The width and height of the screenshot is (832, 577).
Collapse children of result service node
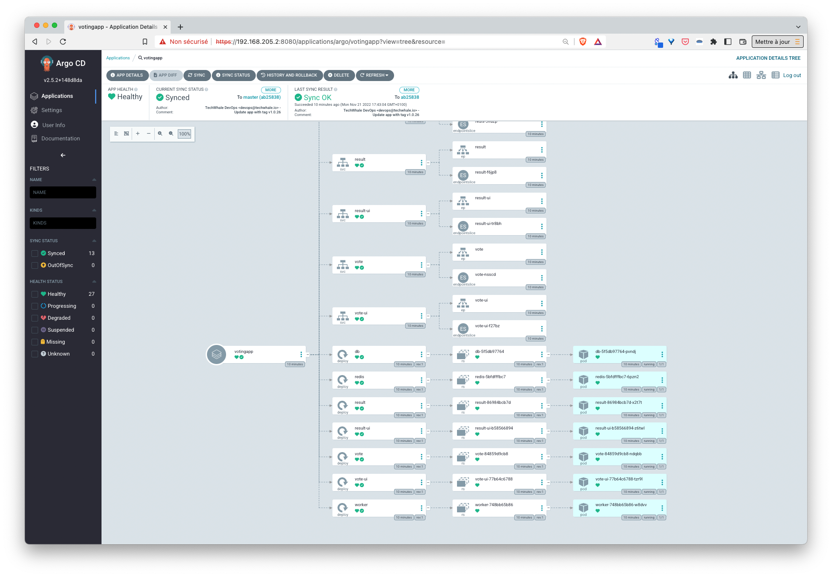[x=428, y=163]
